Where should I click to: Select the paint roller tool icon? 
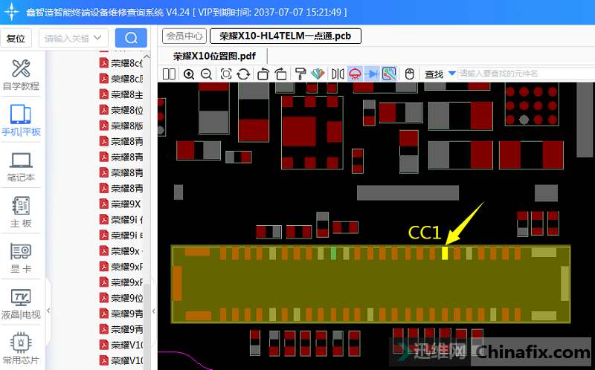click(x=300, y=74)
